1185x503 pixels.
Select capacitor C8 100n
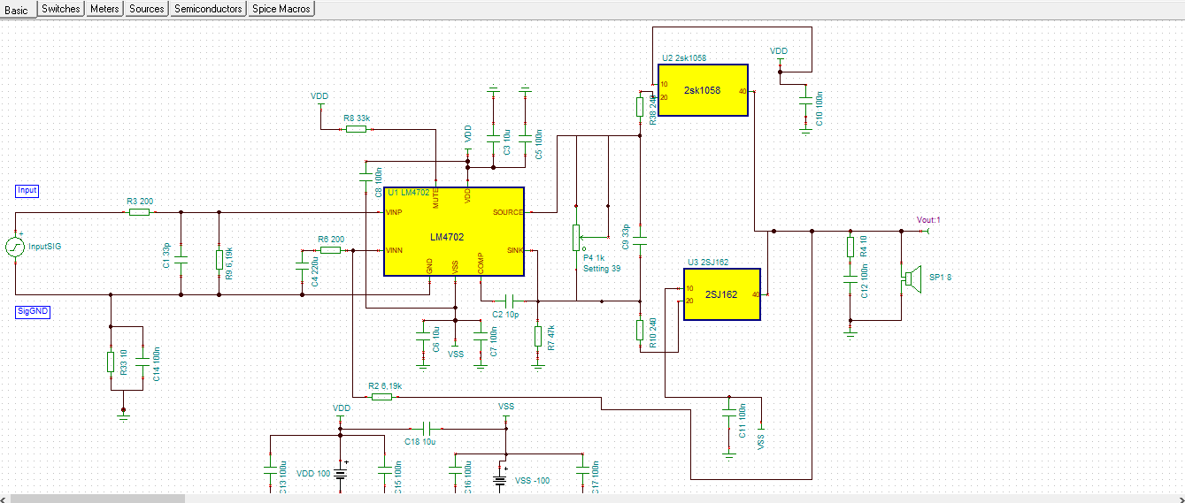click(x=364, y=179)
